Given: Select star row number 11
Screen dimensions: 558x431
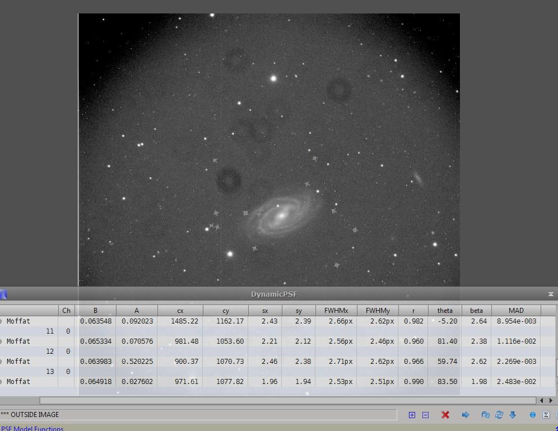Looking at the screenshot, I should click(x=277, y=331).
